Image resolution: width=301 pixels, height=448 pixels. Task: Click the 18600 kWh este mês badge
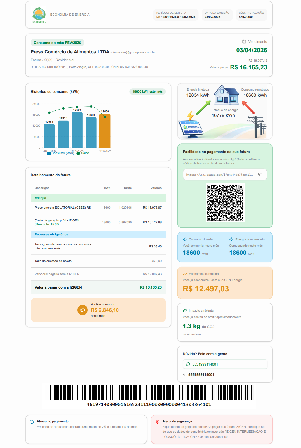147,91
